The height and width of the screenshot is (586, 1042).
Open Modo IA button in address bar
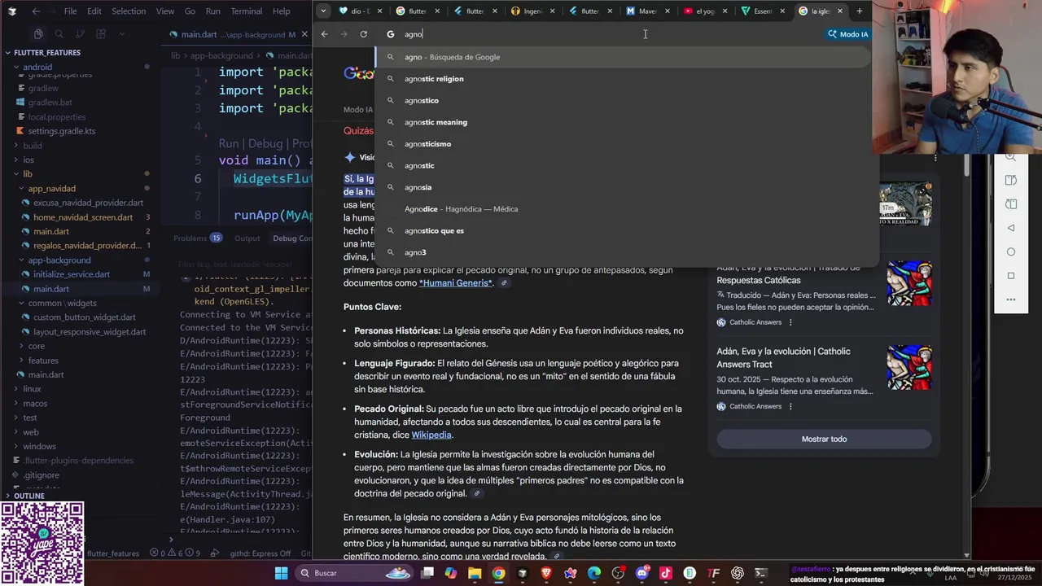847,34
